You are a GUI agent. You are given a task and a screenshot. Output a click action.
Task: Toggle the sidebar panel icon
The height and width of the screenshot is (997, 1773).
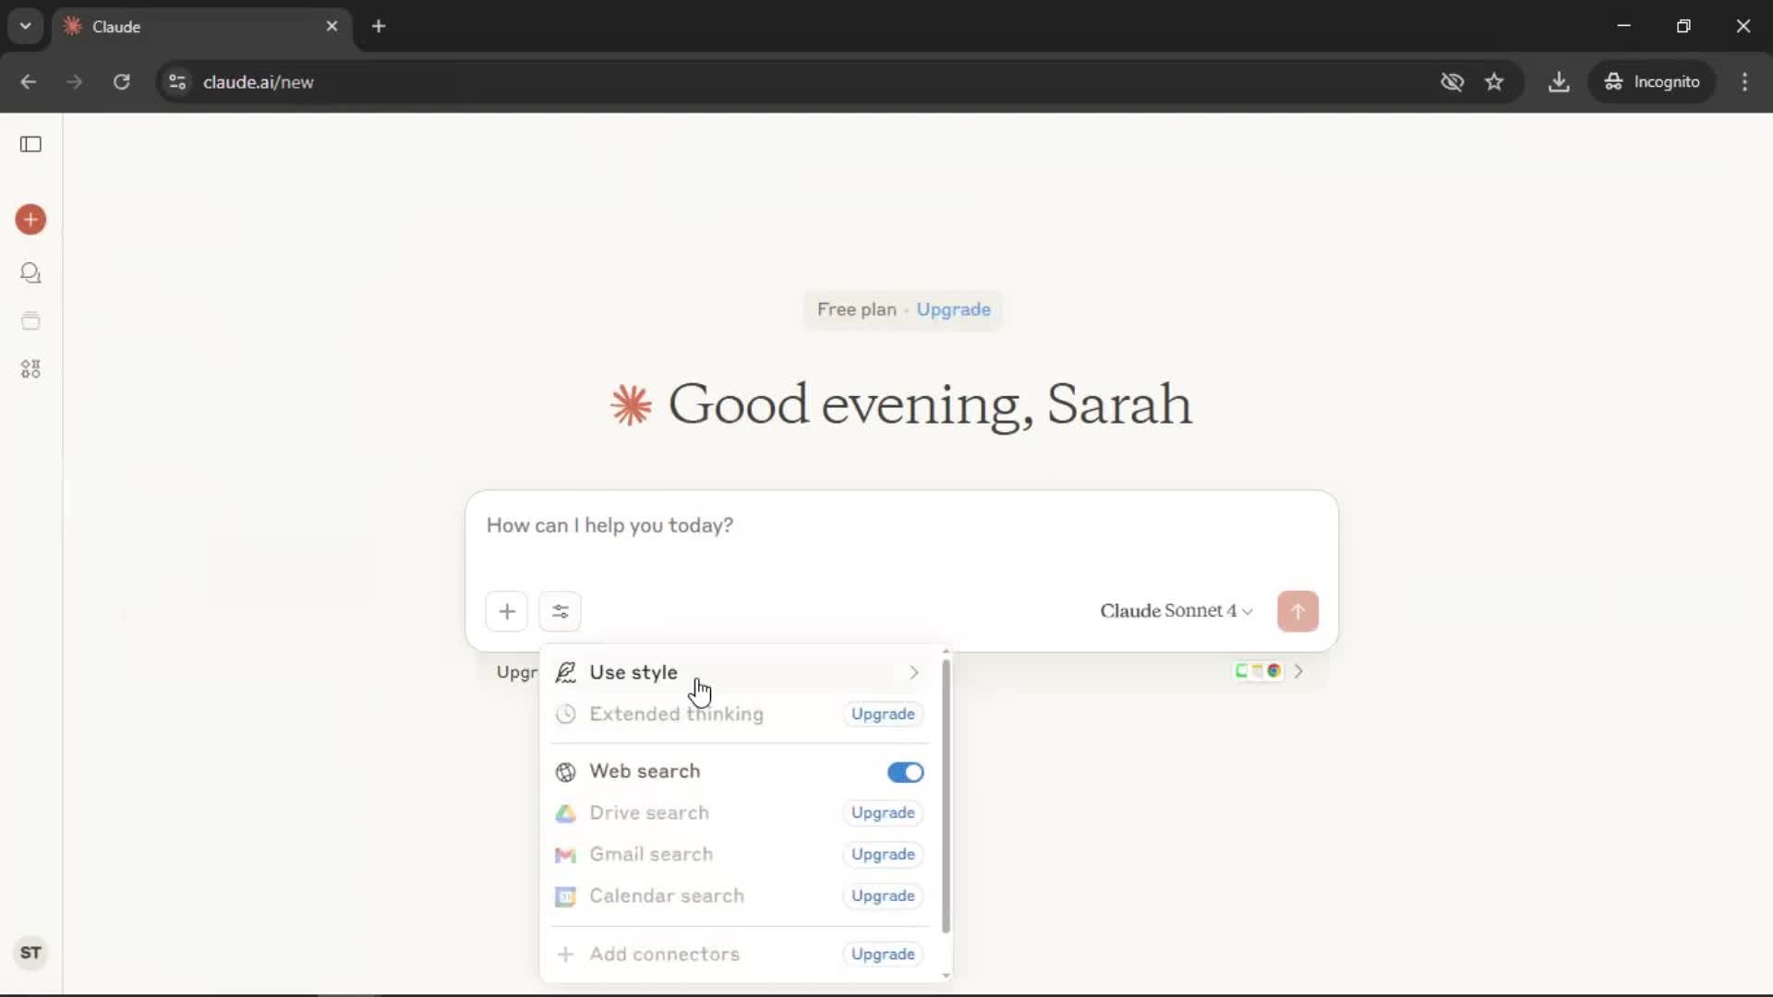30,144
